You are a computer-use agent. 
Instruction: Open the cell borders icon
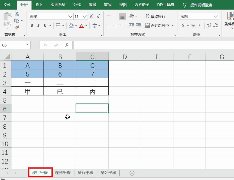pyautogui.click(x=58, y=25)
